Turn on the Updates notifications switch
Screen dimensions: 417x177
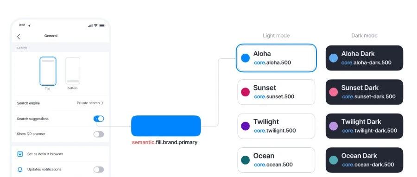[x=99, y=170]
